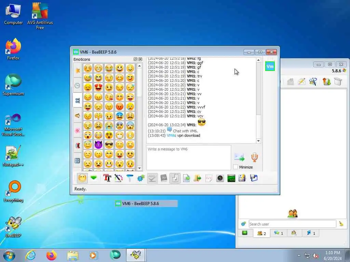Insert the loudly crying face emoticon

point(109,126)
